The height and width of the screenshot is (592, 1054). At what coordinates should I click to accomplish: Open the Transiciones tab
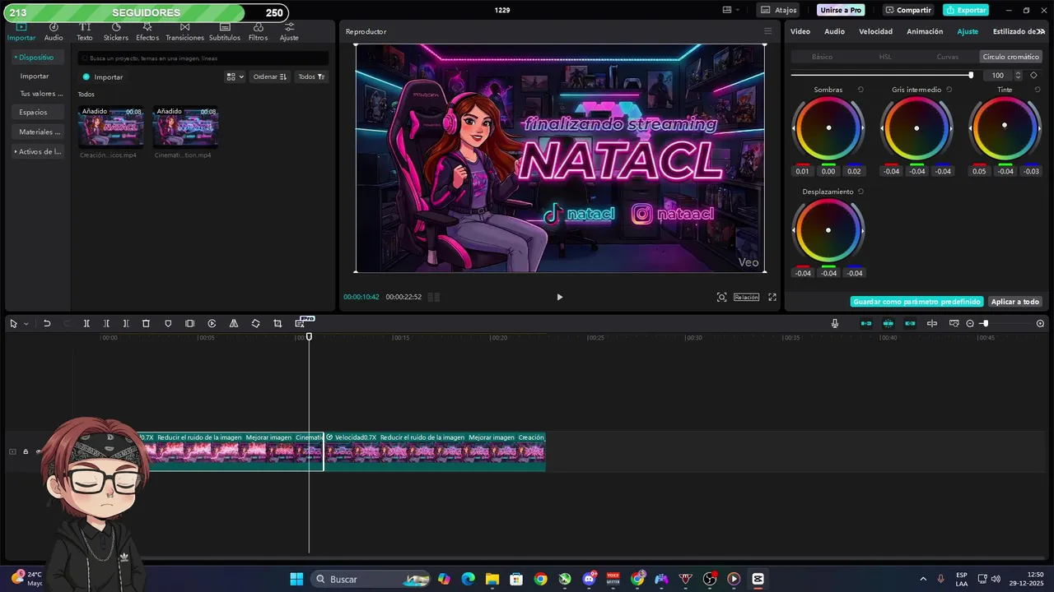click(184, 32)
